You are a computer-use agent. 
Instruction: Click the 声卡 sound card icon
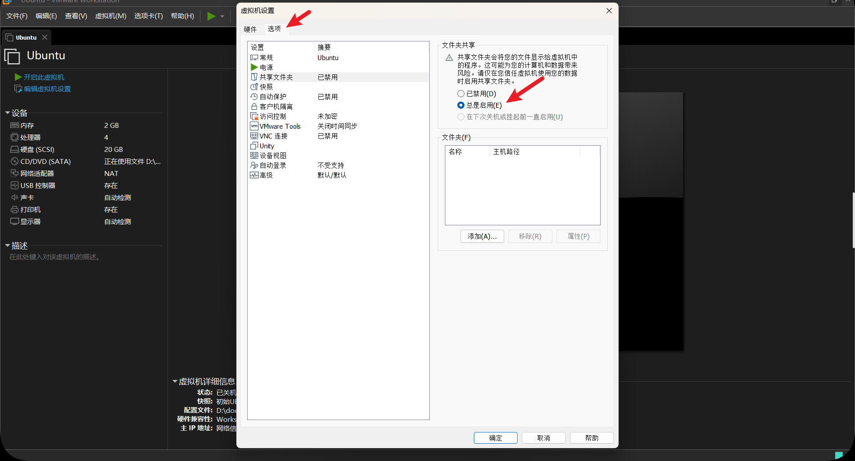coord(15,197)
